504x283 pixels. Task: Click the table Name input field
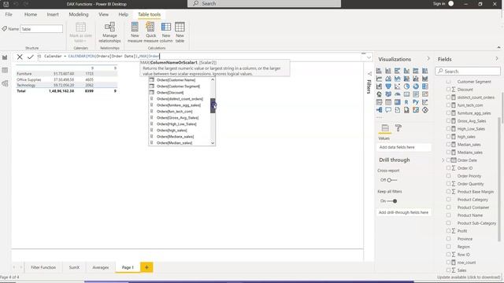click(x=42, y=29)
